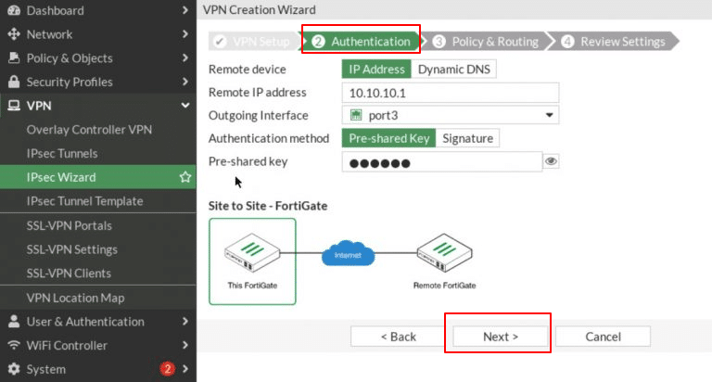Viewport: 712px width, 382px height.
Task: Click the port3 interface icon
Action: [356, 115]
